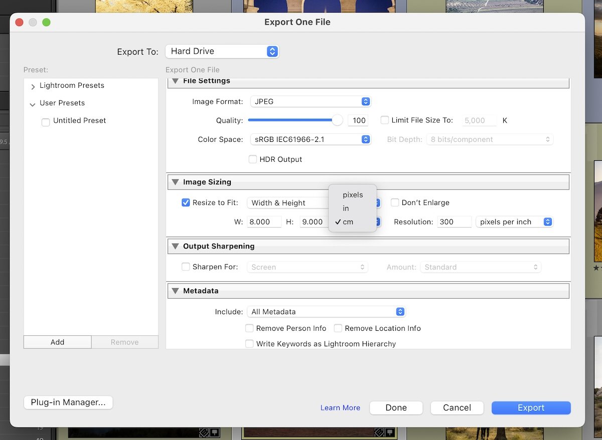The image size is (602, 440).
Task: Enable the Limit File Size To checkbox
Action: (384, 120)
